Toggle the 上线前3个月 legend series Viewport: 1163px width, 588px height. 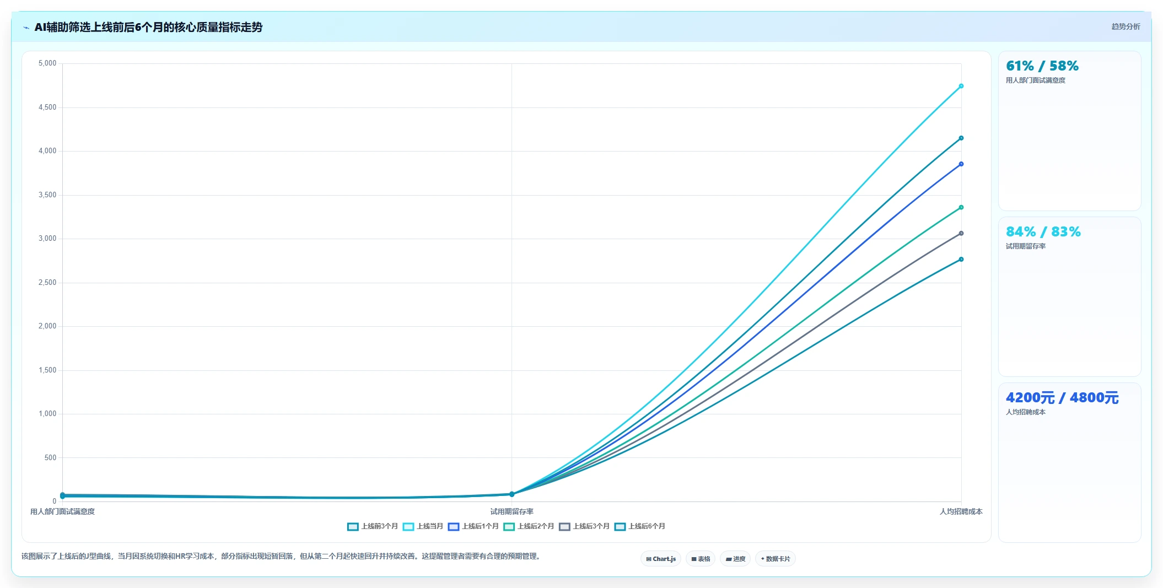[x=373, y=526]
